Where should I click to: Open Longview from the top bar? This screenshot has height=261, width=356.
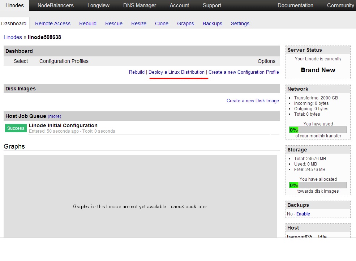point(98,5)
